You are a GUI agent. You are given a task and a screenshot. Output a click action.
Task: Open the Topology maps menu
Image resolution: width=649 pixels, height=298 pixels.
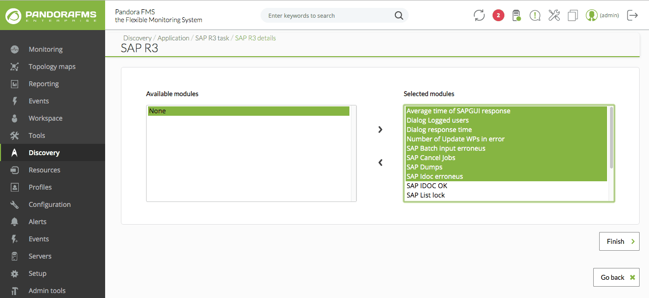52,66
